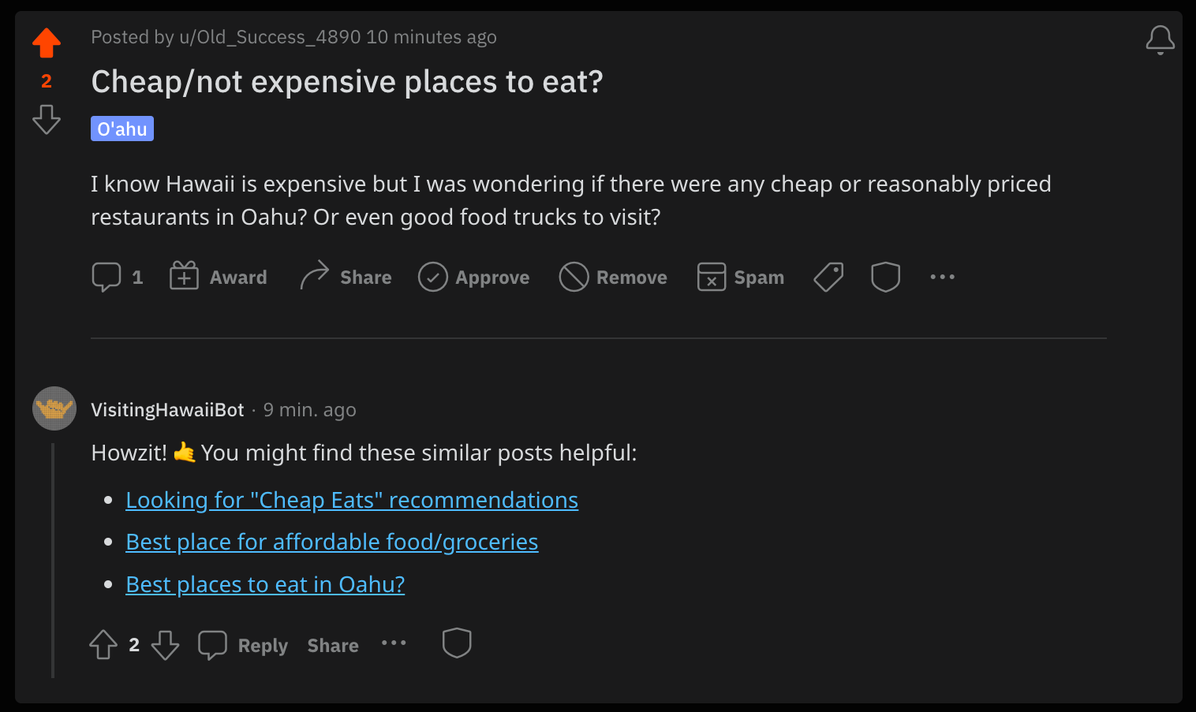Screen dimensions: 1196x712
Task: Expand the post's three-dot overflow menu
Action: [x=942, y=277]
